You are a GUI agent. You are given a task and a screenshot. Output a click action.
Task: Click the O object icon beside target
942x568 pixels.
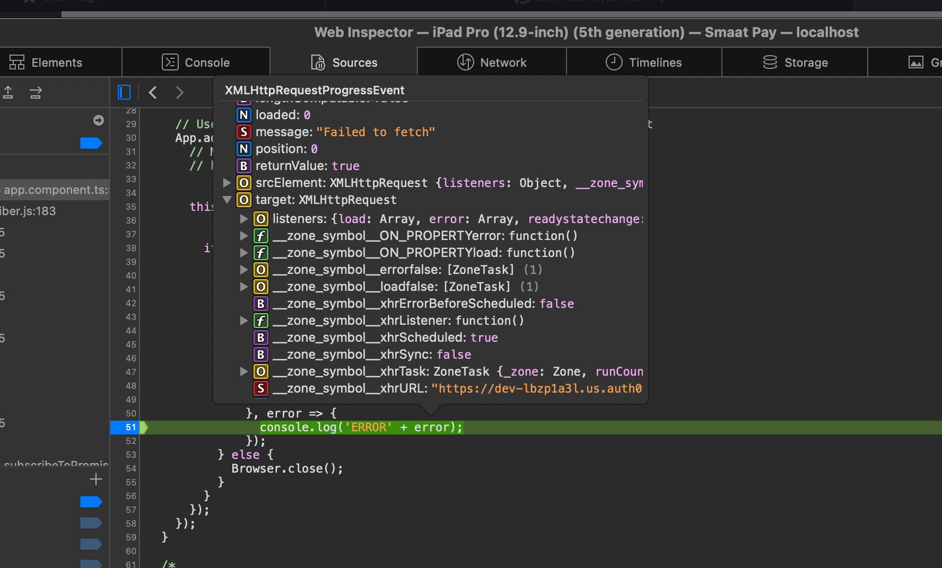click(x=243, y=200)
